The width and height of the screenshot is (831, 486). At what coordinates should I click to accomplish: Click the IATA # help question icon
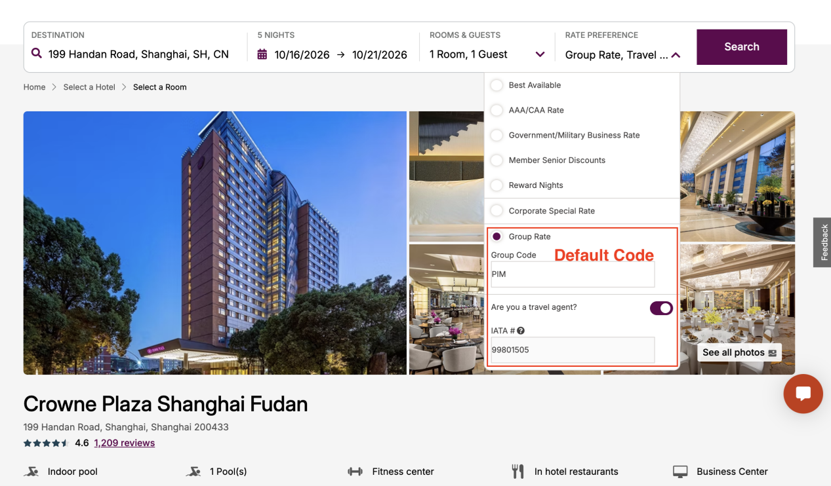click(521, 331)
